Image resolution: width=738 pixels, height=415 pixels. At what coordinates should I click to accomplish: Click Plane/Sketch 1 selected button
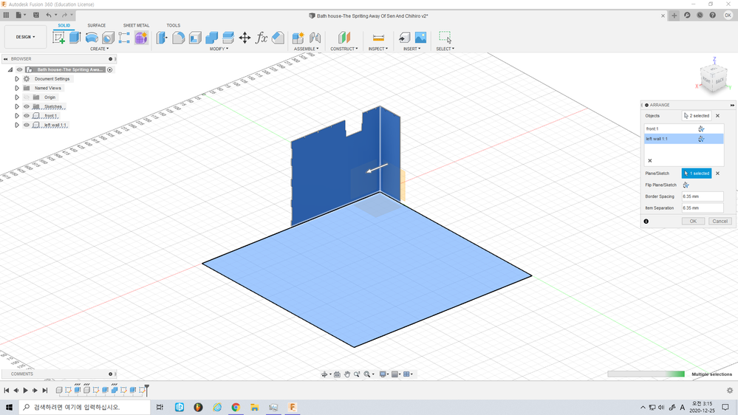[x=697, y=173]
